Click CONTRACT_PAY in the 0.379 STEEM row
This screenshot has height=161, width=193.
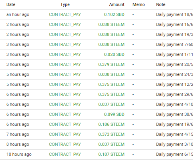tap(65, 64)
